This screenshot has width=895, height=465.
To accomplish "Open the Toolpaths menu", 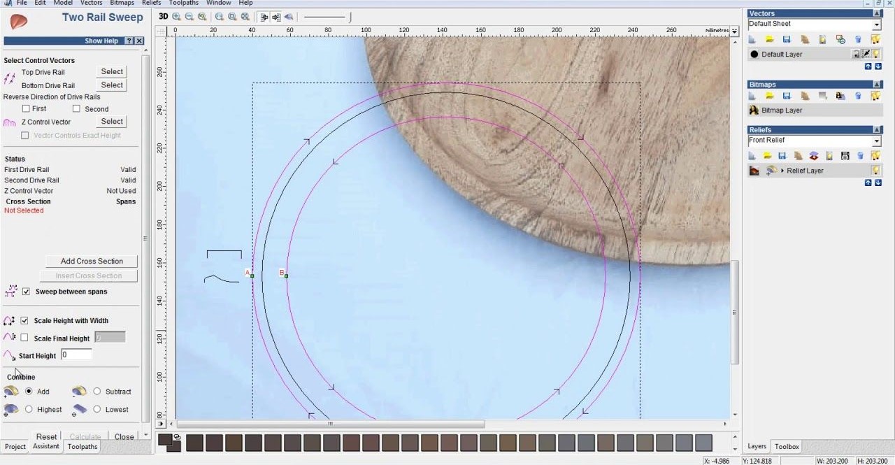I will click(184, 3).
